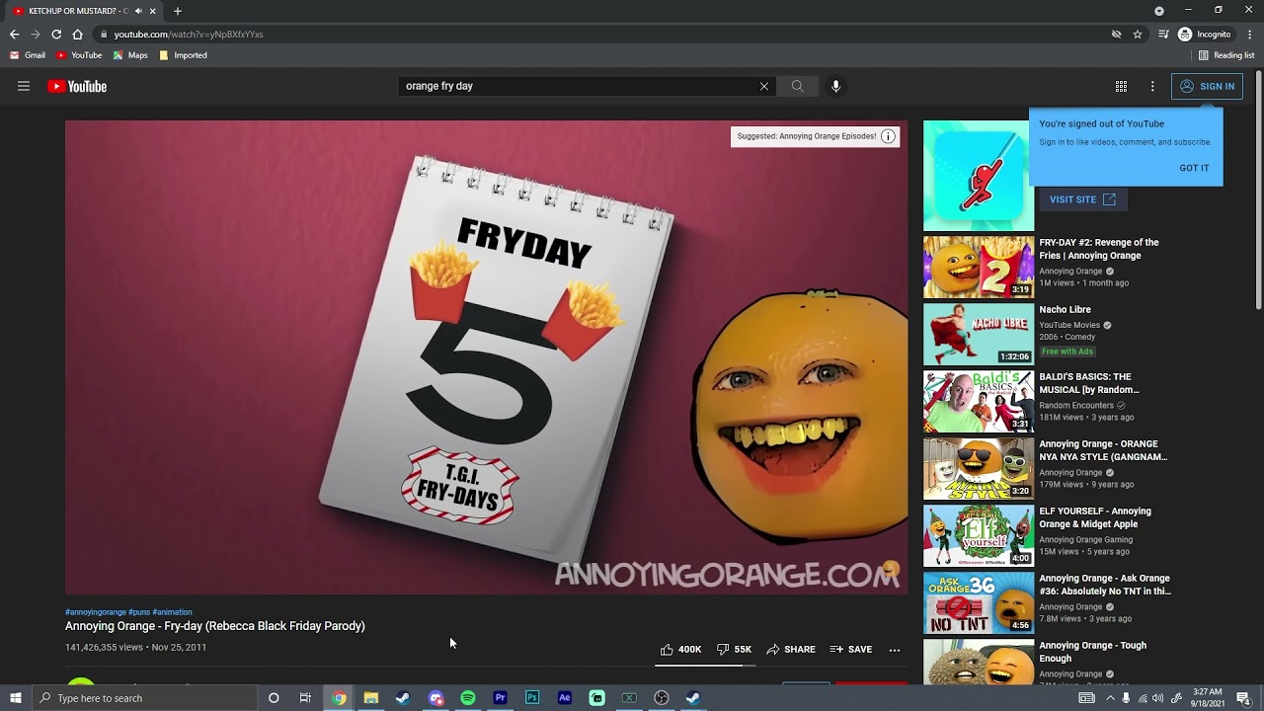
Task: Open the Imported bookmarks folder
Action: pyautogui.click(x=184, y=55)
